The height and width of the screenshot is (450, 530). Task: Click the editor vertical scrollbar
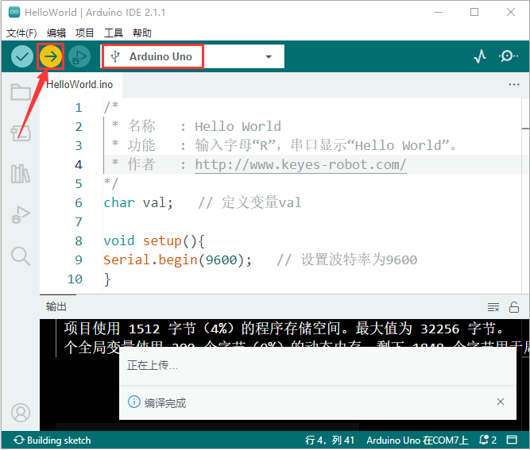click(525, 196)
